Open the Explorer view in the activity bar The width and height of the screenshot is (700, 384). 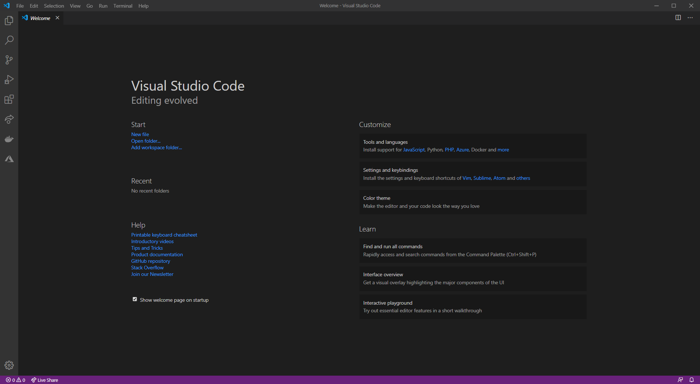(9, 21)
